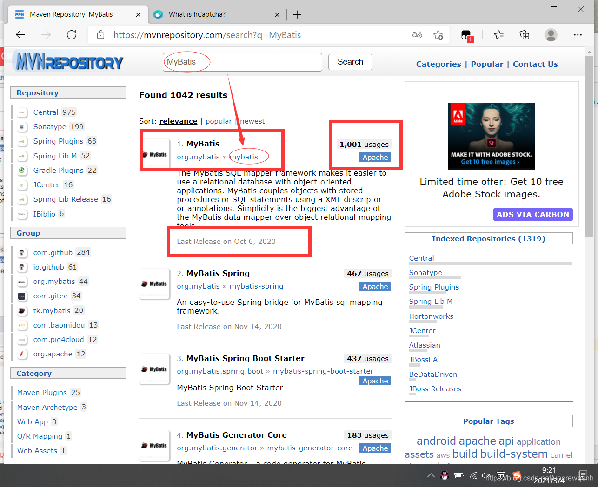The image size is (598, 487).
Task: Click the MVNRepository logo
Action: (x=70, y=61)
